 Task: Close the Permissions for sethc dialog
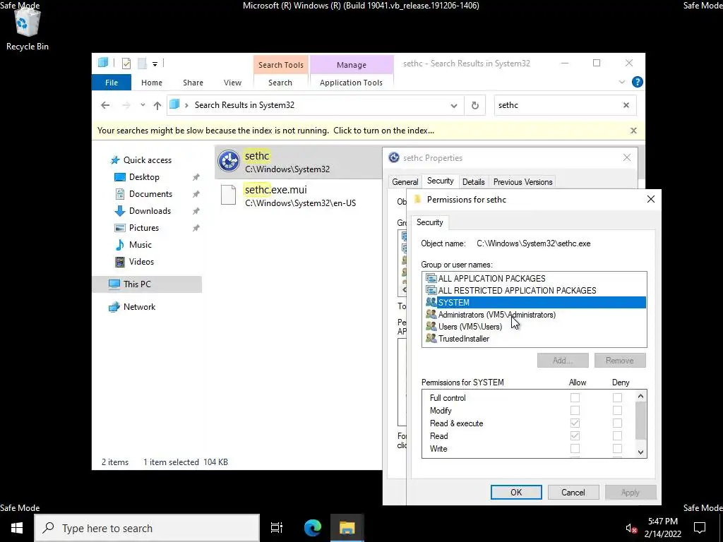650,199
